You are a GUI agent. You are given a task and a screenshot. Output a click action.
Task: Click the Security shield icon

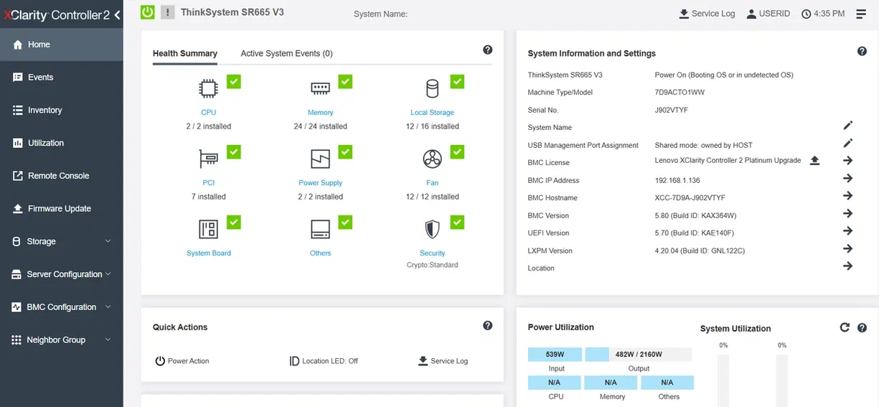coord(432,229)
